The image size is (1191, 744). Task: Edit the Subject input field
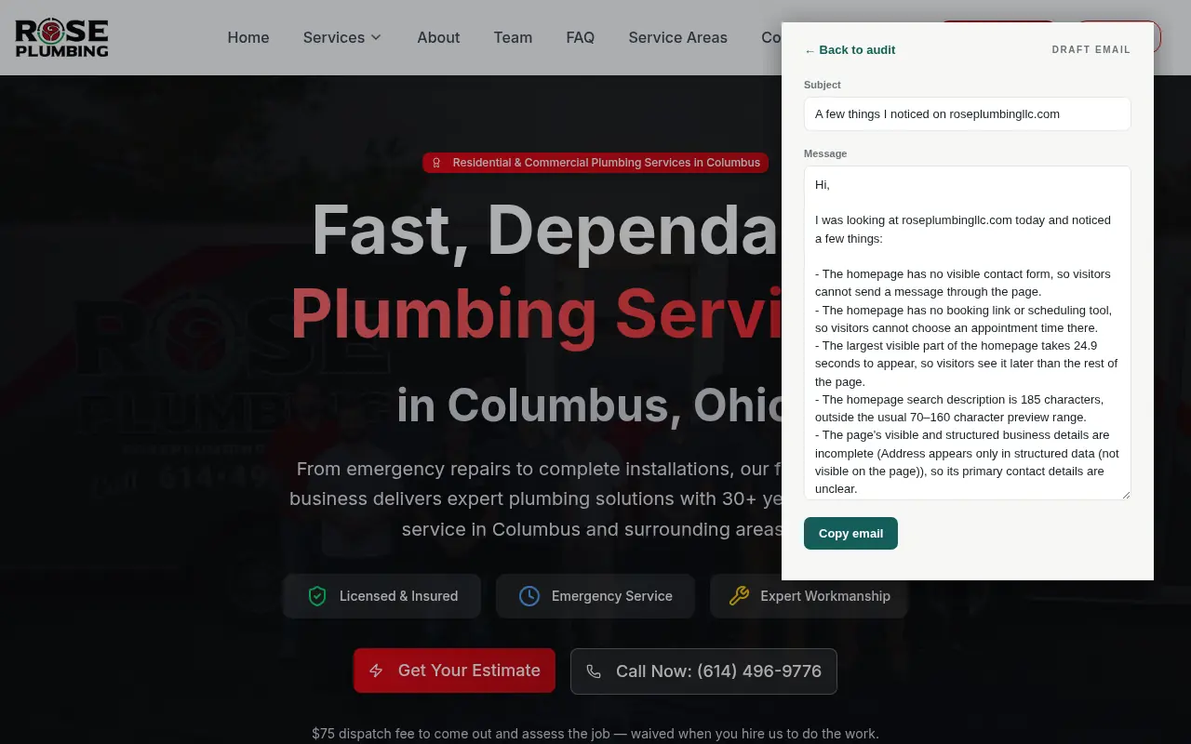pos(968,113)
